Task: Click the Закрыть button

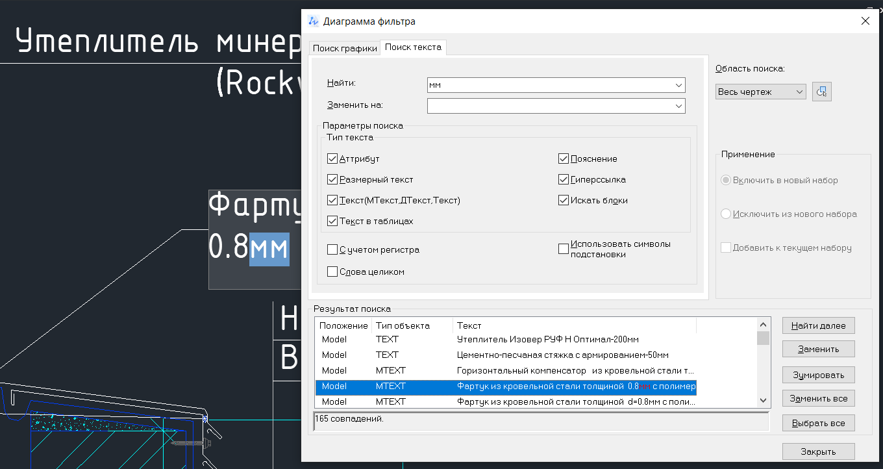Action: click(x=818, y=451)
